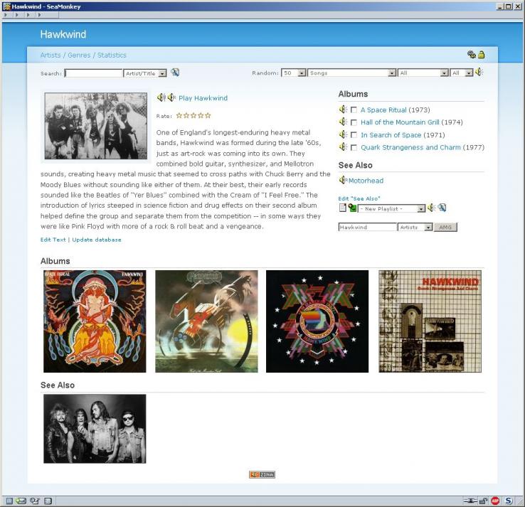Screen dimensions: 525x507
Task: Open Composer icon in status bar
Action: (34, 501)
